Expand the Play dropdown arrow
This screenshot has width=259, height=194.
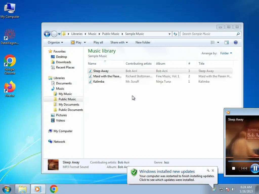pos(85,42)
